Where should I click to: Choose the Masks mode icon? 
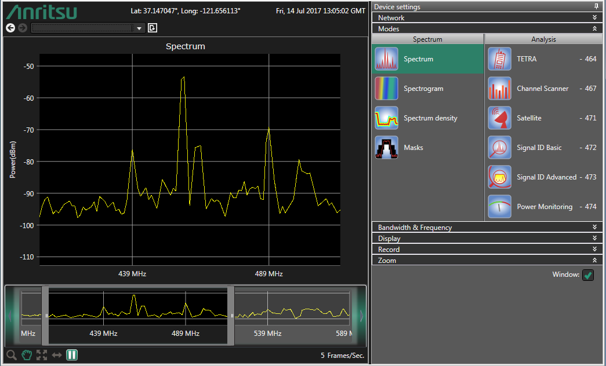(x=386, y=148)
